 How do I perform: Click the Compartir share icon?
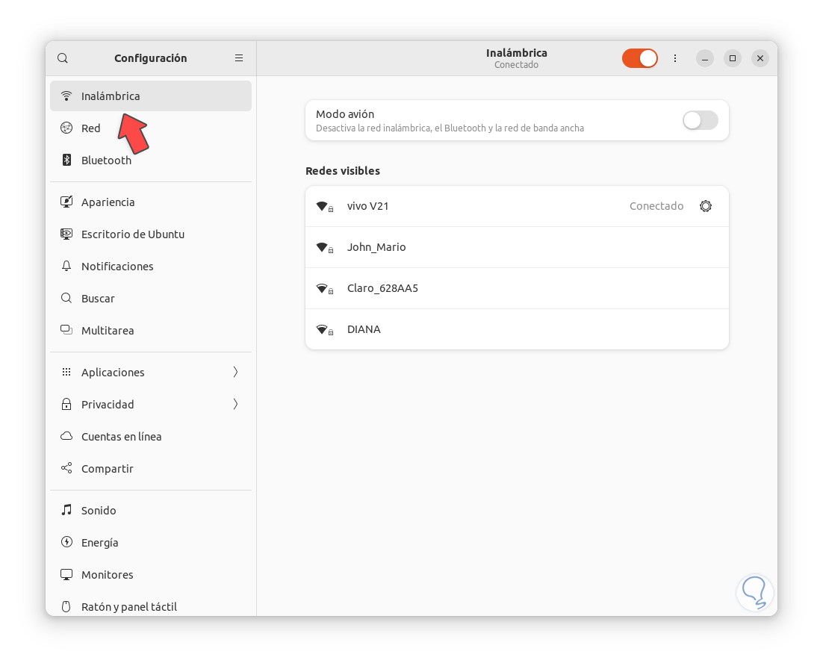(x=66, y=469)
